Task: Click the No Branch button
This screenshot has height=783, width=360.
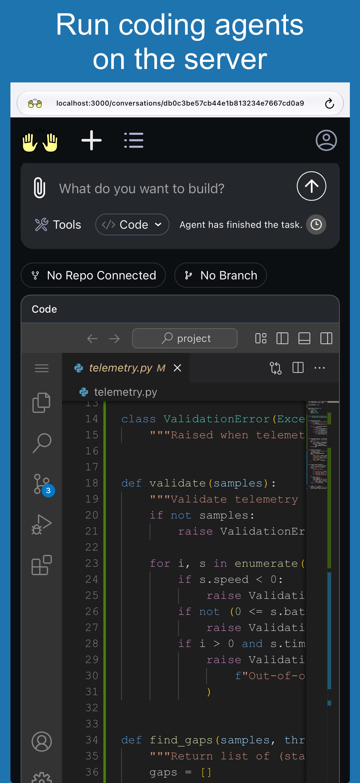Action: click(221, 275)
